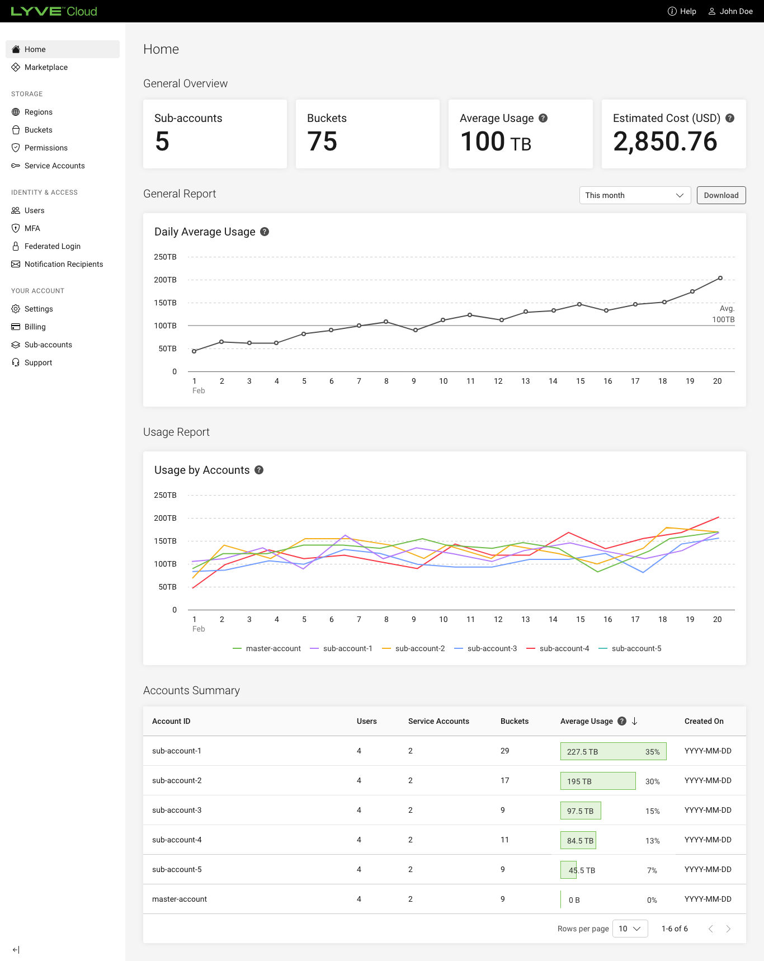
Task: Select the last data point on Daily Average chart
Action: tap(720, 278)
